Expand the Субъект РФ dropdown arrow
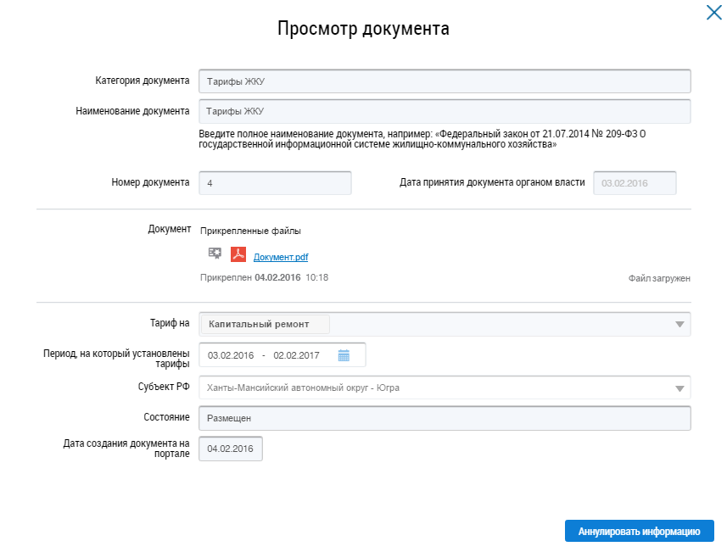Image resolution: width=727 pixels, height=552 pixels. coord(679,388)
